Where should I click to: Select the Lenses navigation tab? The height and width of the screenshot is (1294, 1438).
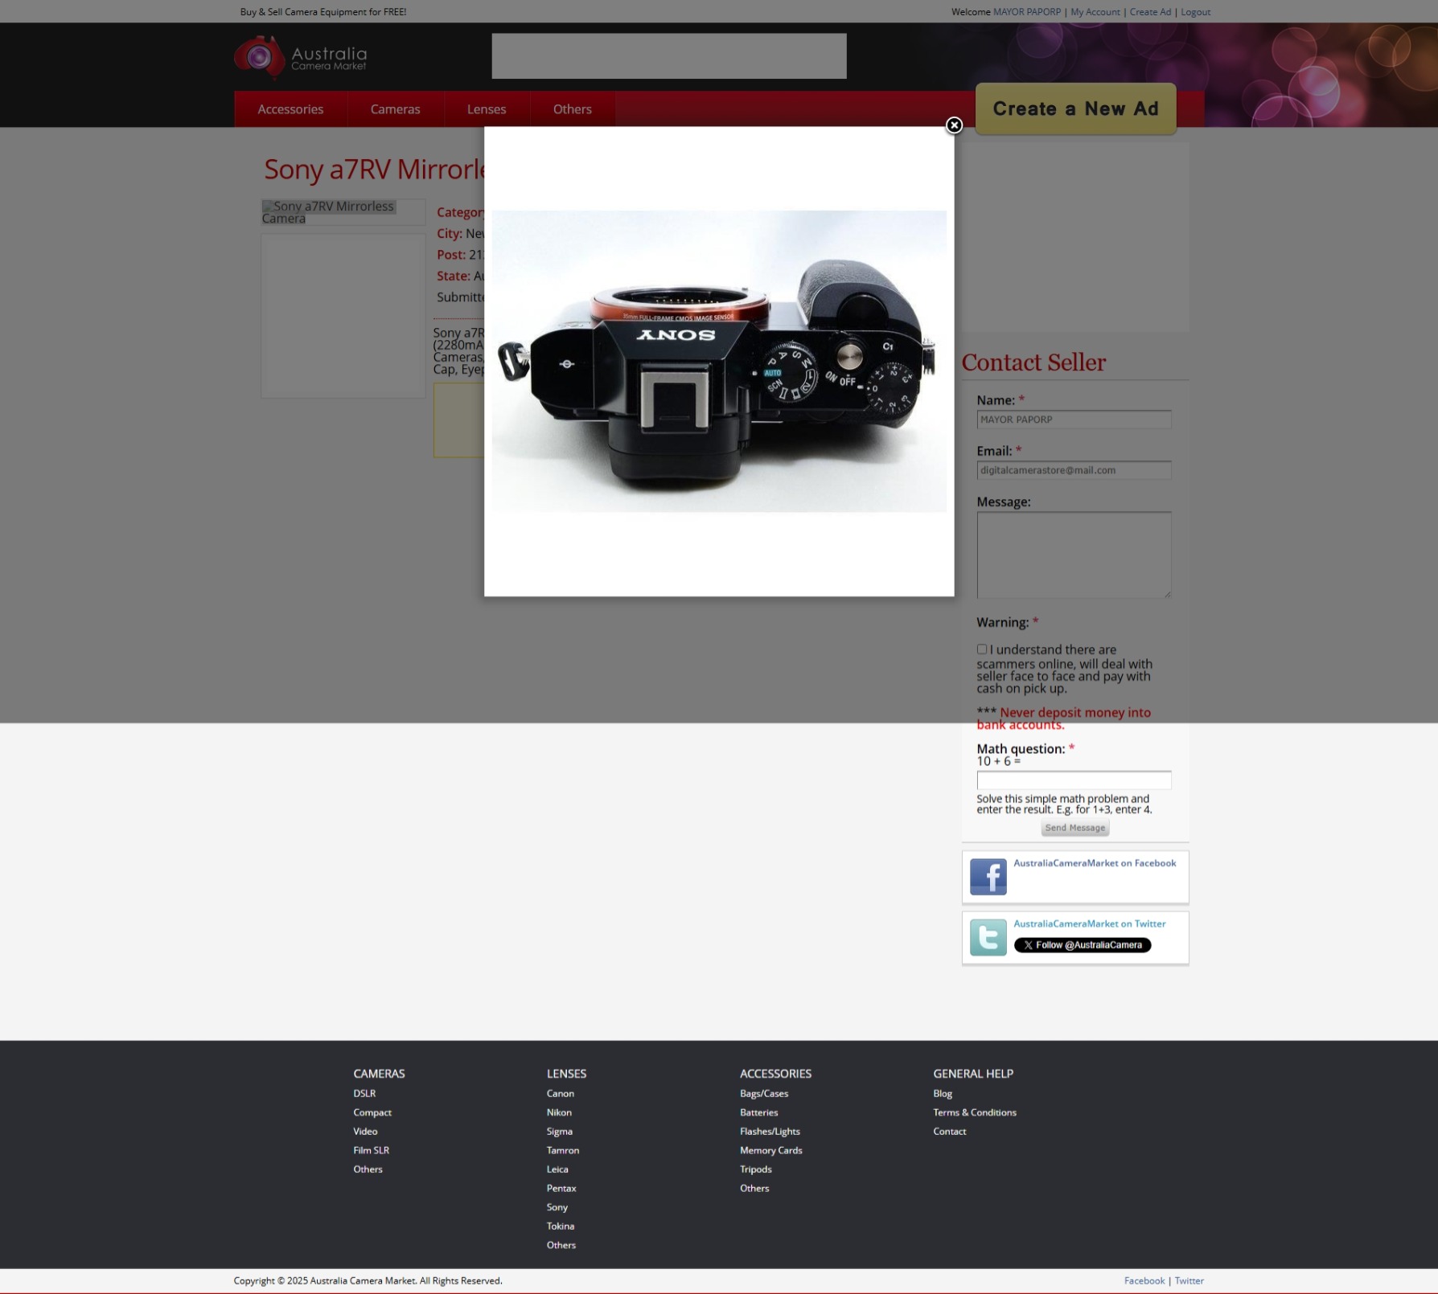487,109
